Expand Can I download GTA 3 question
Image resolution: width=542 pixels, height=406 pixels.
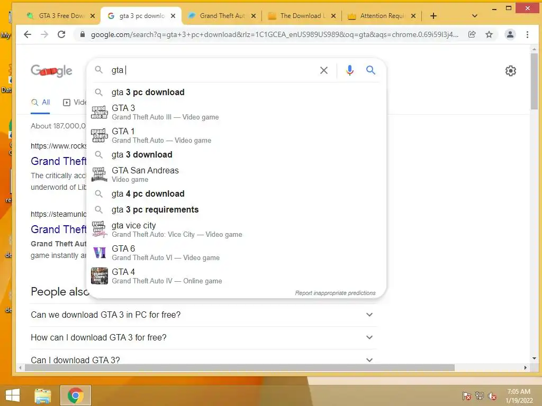click(203, 359)
